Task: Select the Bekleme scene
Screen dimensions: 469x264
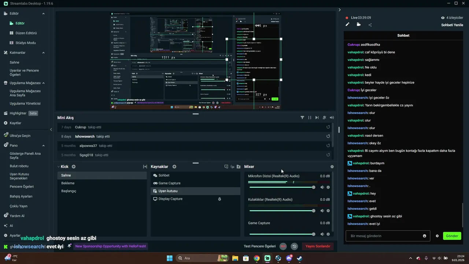Action: (x=102, y=183)
